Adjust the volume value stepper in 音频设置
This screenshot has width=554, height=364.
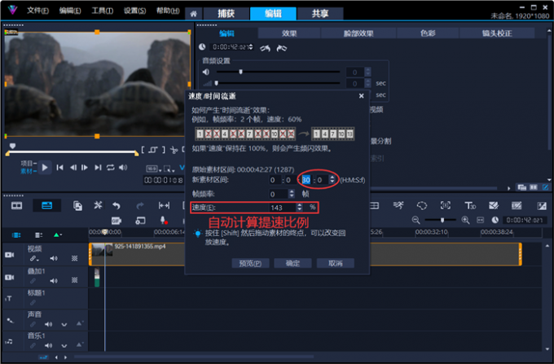(x=367, y=72)
